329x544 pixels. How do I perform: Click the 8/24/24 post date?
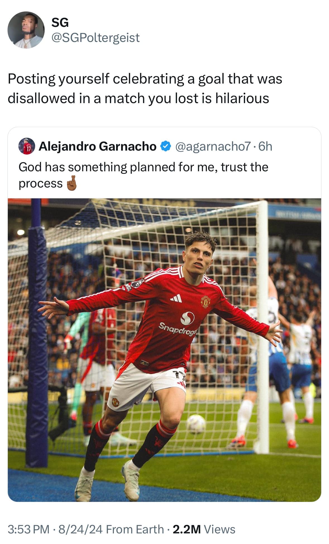[x=79, y=529]
